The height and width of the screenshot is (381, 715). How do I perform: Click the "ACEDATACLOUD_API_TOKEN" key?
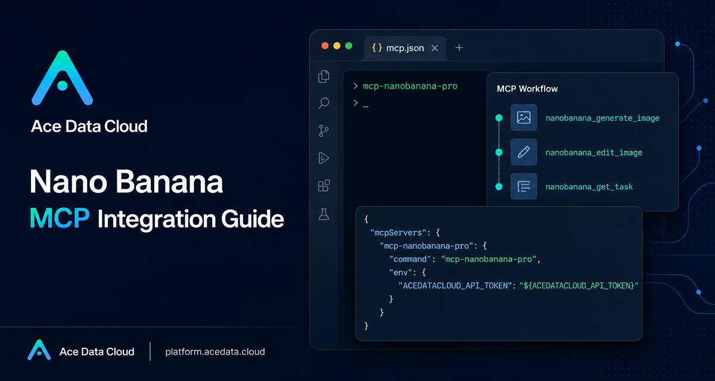coord(456,286)
